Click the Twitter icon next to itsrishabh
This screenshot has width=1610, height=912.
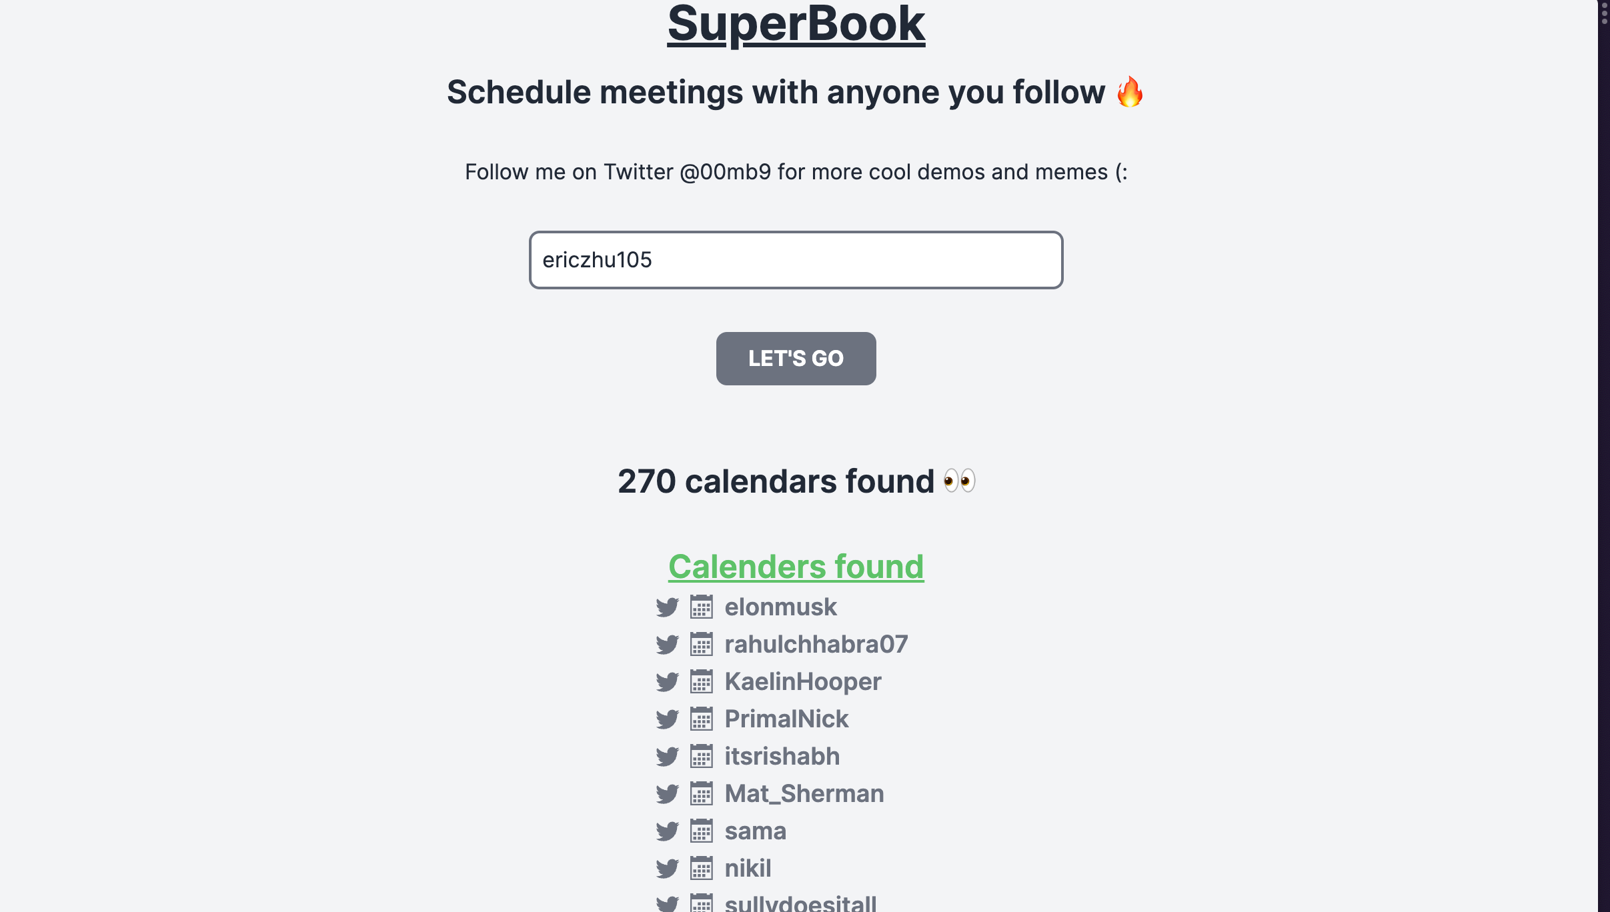click(x=666, y=757)
